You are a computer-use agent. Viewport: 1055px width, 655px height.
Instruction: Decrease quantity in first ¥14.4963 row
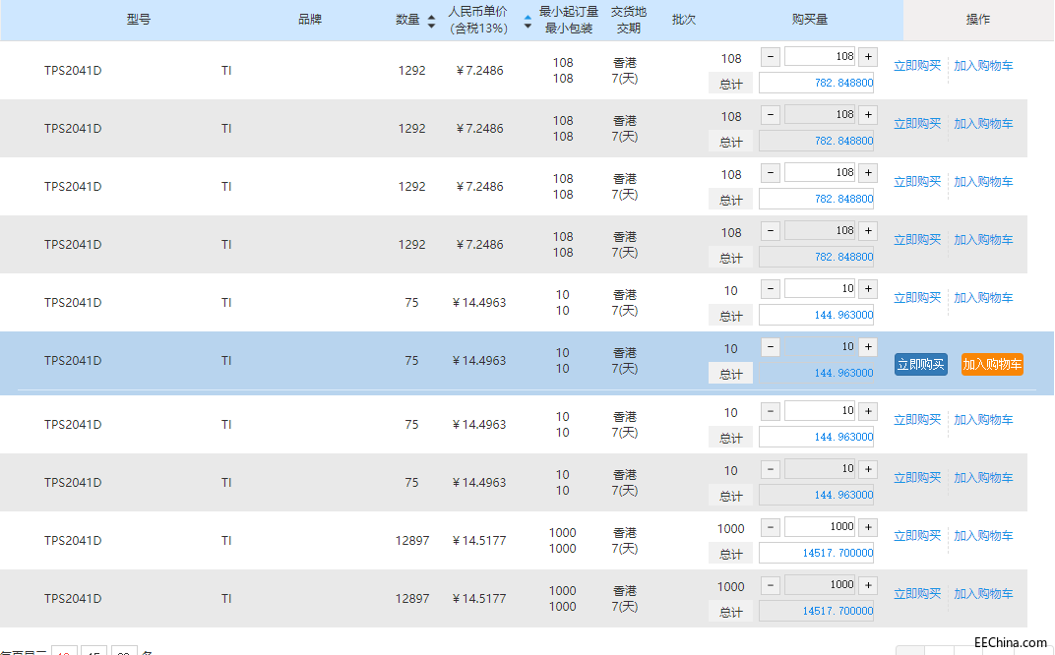[771, 288]
